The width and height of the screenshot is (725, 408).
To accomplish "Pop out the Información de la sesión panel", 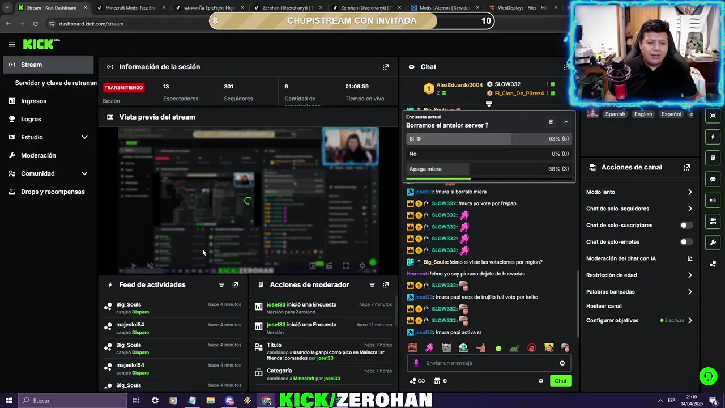I will pos(386,67).
